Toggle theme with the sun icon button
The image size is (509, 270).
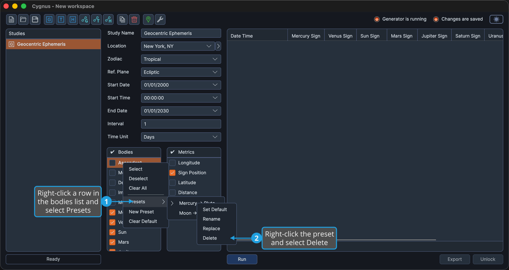click(496, 19)
